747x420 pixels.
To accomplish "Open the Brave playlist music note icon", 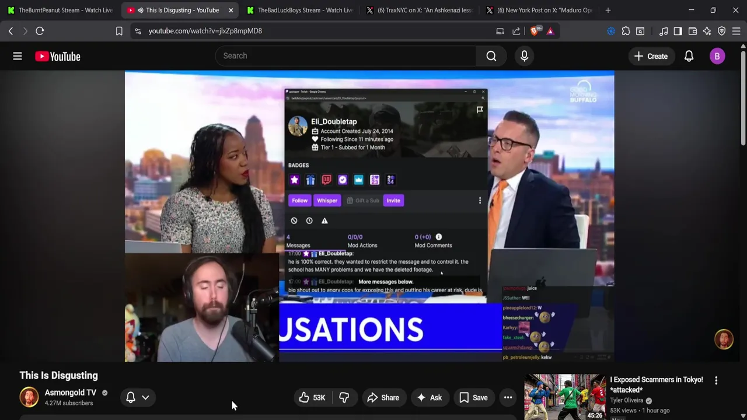I will [664, 31].
